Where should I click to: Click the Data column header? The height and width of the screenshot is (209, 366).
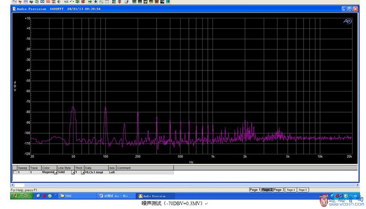tap(96, 168)
